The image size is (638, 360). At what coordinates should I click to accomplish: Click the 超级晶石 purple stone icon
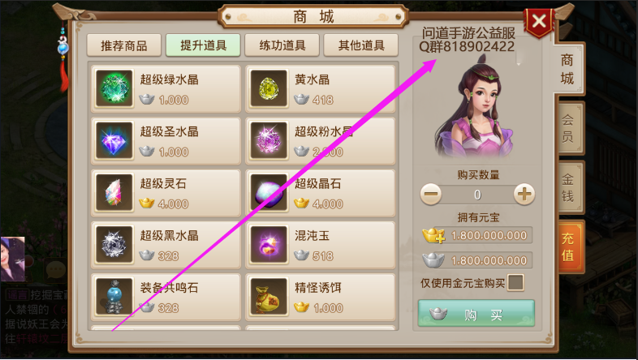click(x=269, y=193)
